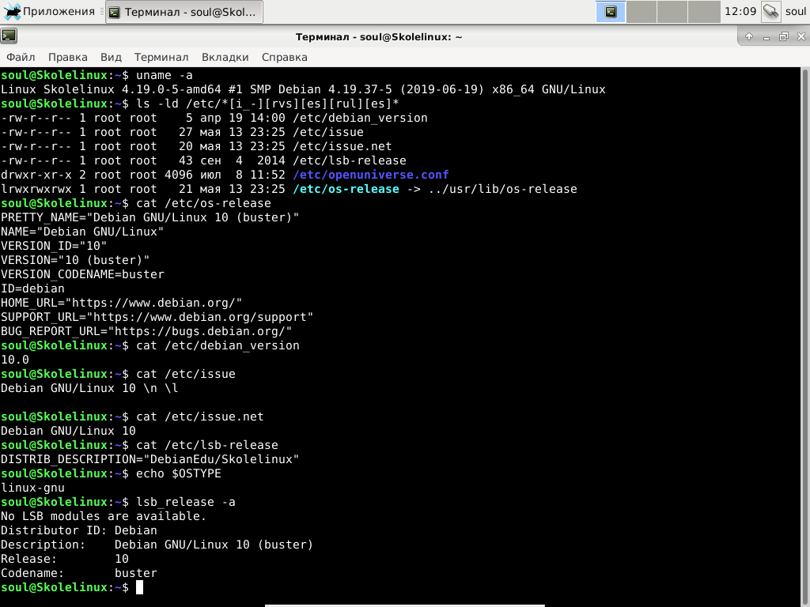Switch to the first workspace with terminal
This screenshot has width=810, height=607.
point(611,12)
